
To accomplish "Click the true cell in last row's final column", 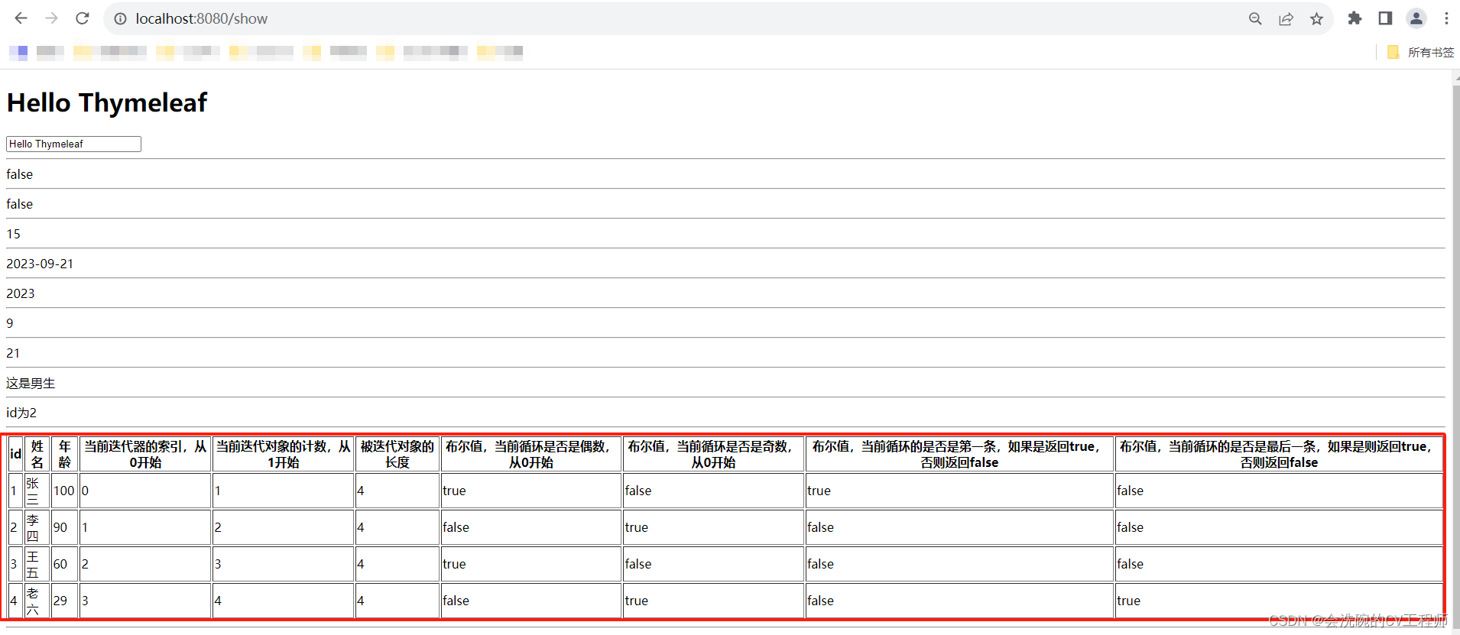I will tap(1279, 601).
